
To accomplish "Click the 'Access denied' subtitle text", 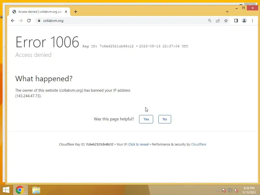I will (x=33, y=55).
